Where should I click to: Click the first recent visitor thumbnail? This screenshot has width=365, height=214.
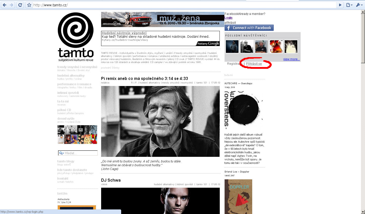232,47
